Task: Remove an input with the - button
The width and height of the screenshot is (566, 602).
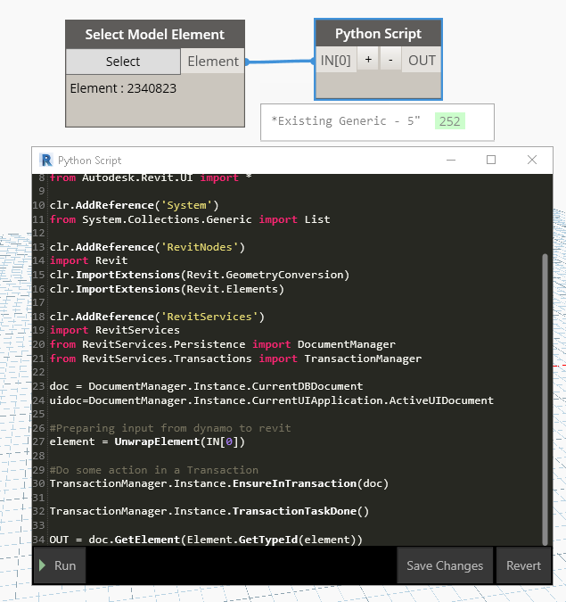Action: (390, 60)
